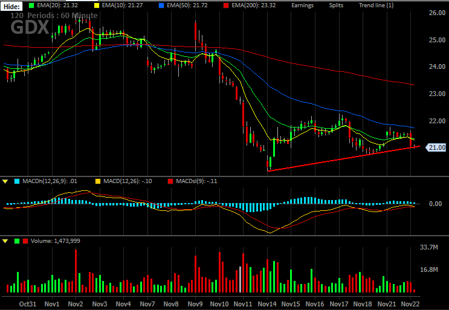
Task: Click the 33.7M volume axis label
Action: pos(428,247)
